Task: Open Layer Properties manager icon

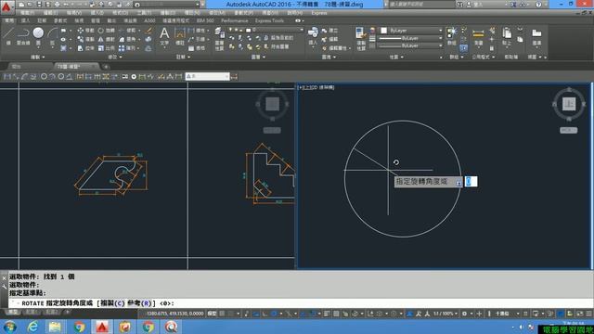Action: (x=219, y=39)
